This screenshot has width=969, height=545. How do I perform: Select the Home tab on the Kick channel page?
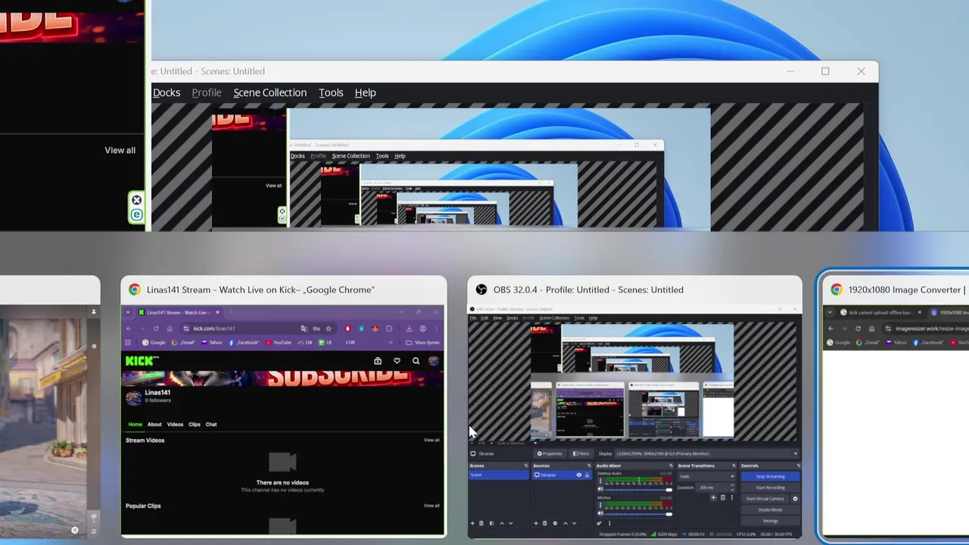click(x=135, y=425)
